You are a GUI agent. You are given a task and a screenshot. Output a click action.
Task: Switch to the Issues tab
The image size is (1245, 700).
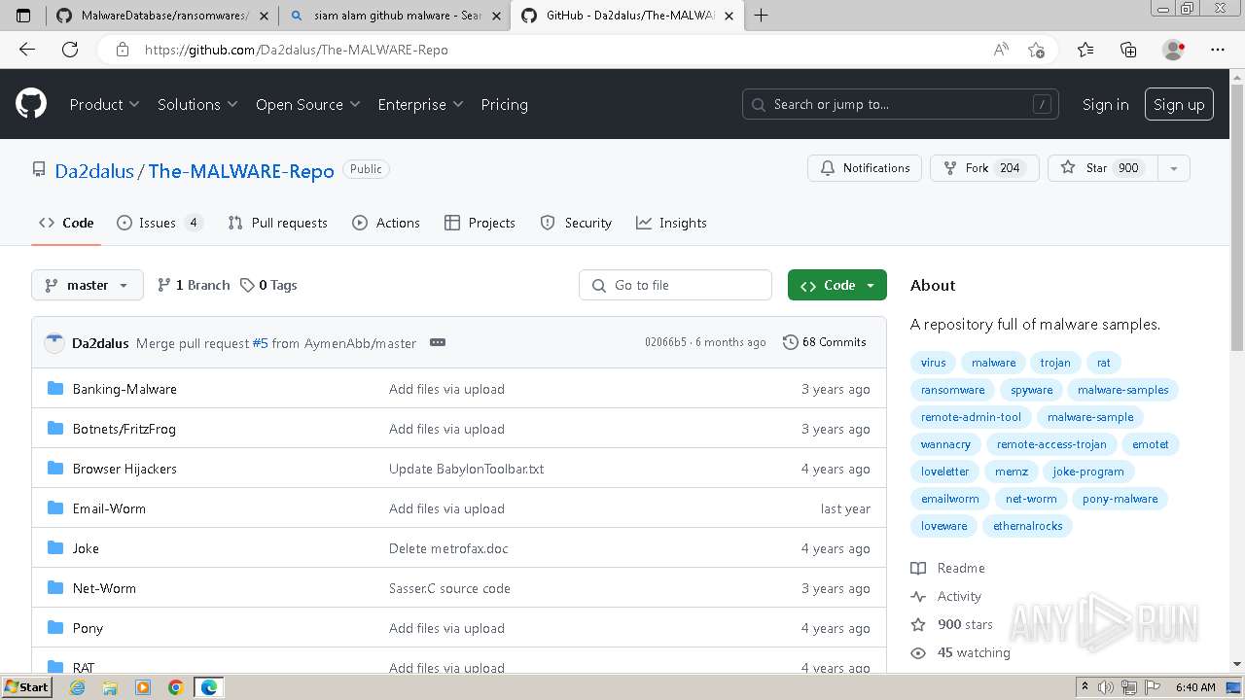(159, 223)
